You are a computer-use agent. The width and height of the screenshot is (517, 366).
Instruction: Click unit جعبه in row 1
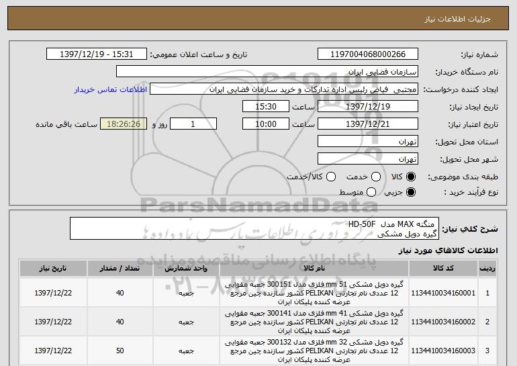pyautogui.click(x=186, y=293)
